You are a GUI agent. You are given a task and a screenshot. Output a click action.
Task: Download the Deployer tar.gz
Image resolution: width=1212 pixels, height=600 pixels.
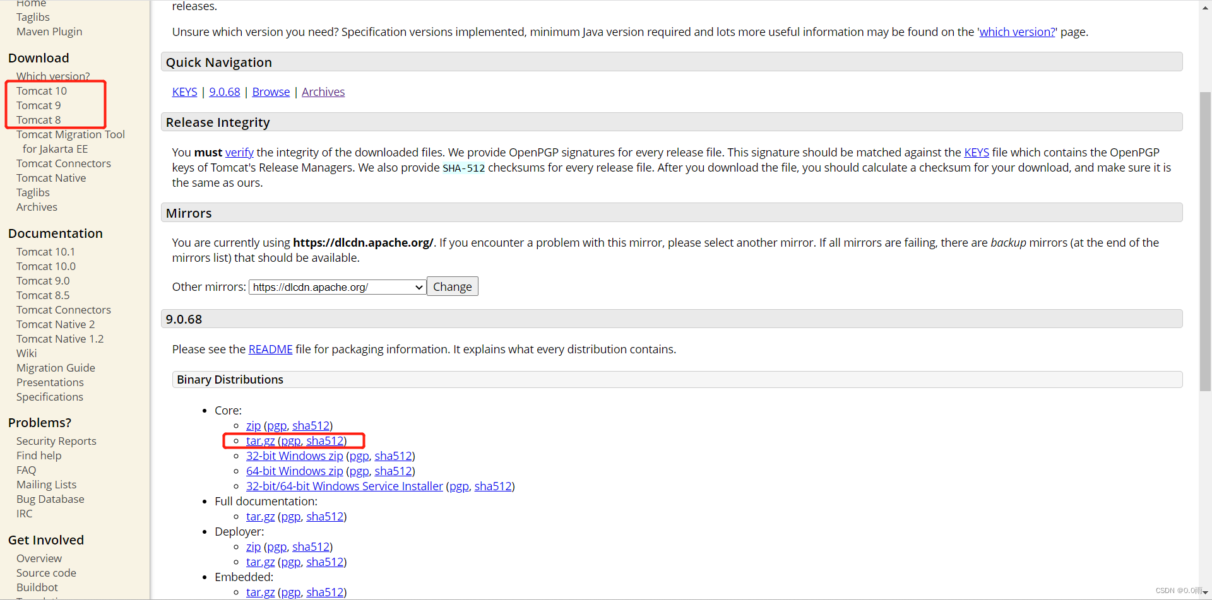click(260, 562)
